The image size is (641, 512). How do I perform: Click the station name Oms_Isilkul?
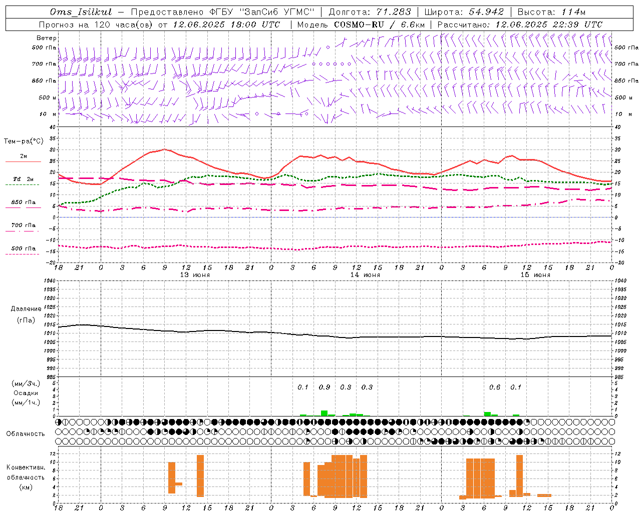click(x=81, y=12)
